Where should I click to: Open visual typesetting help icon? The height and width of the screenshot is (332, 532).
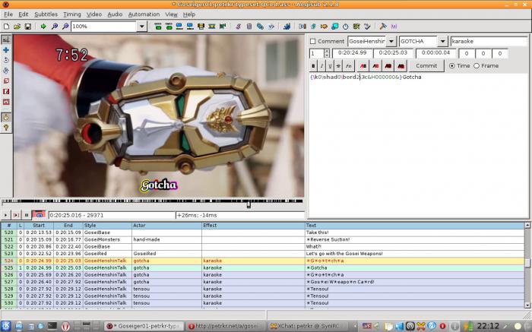6,128
